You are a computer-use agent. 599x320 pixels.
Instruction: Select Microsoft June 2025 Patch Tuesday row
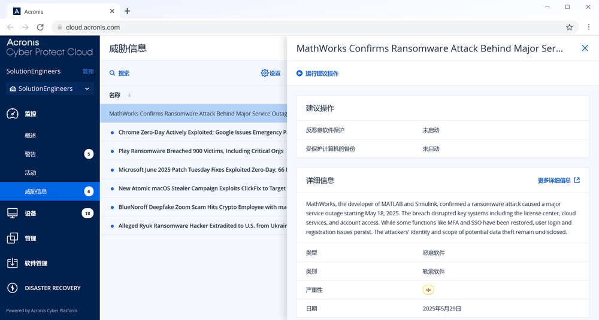pos(193,169)
